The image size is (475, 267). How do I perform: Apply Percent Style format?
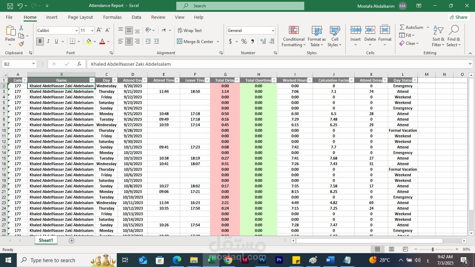click(244, 41)
